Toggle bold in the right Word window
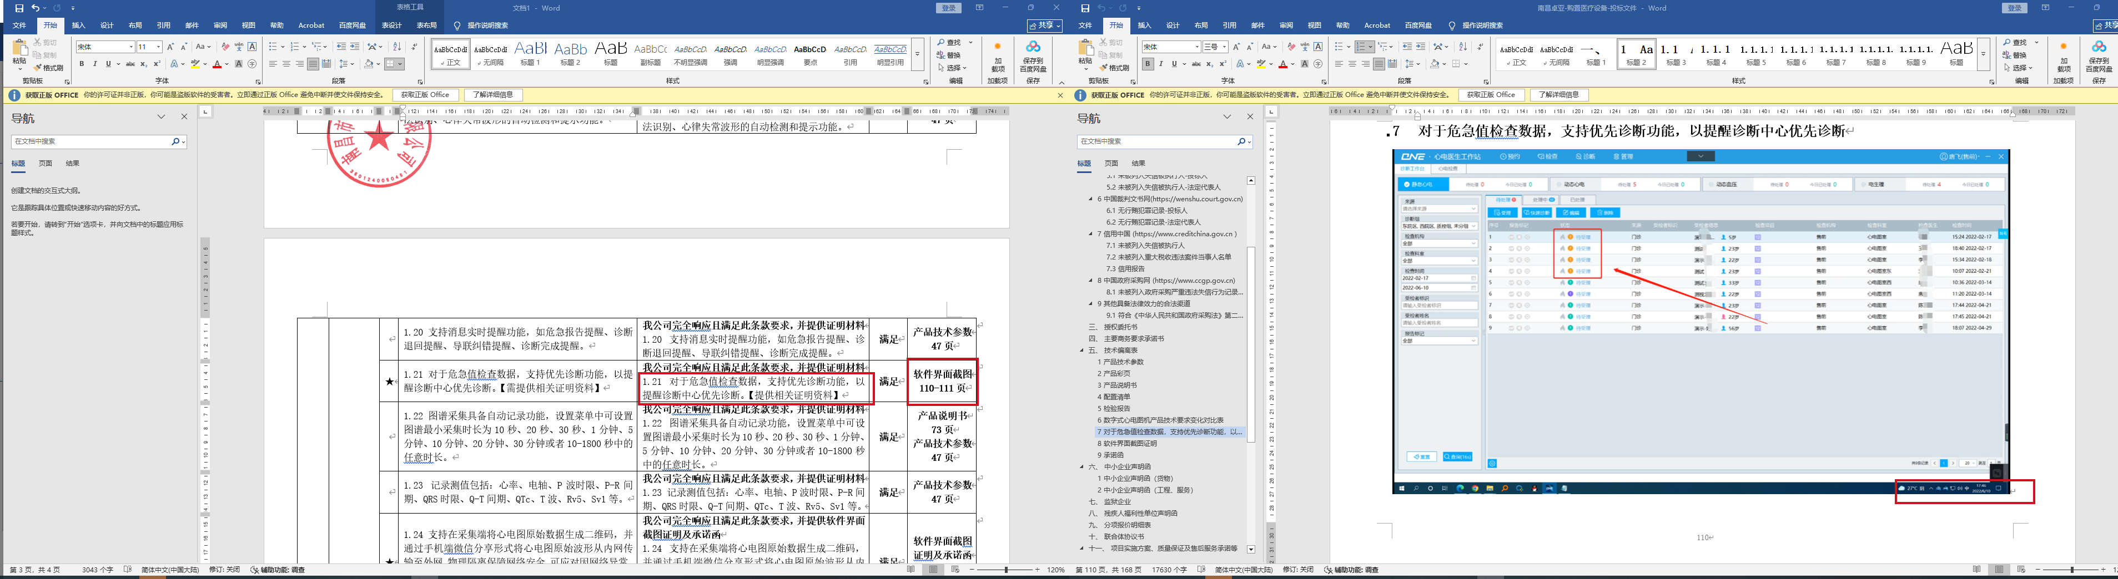Image resolution: width=2118 pixels, height=579 pixels. [x=1147, y=64]
